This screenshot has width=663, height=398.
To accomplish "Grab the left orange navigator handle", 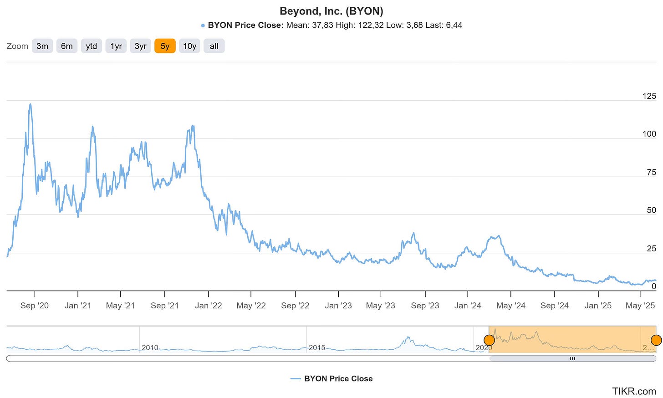I will click(x=489, y=340).
